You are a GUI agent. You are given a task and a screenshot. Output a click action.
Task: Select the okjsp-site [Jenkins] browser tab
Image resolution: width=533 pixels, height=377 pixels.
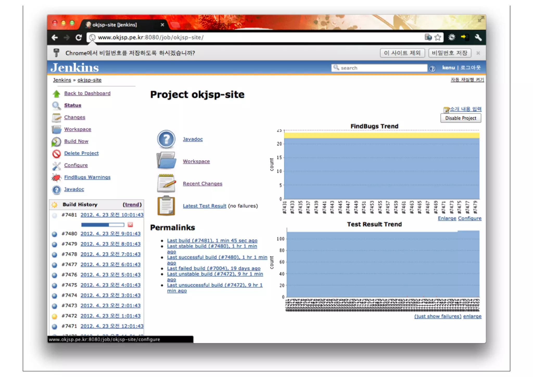(x=115, y=25)
